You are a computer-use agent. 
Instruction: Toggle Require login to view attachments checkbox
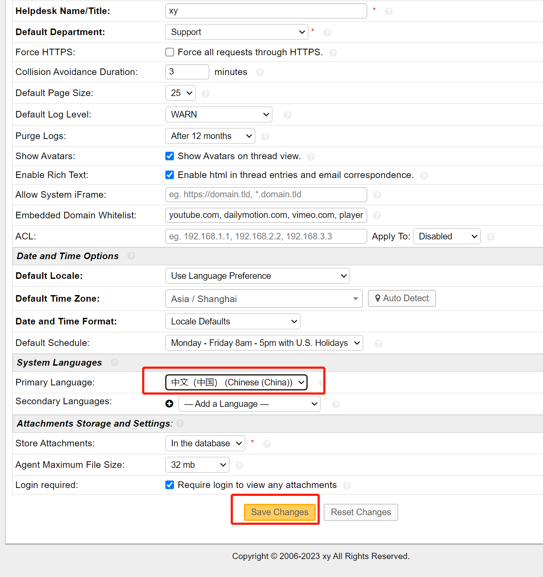170,485
